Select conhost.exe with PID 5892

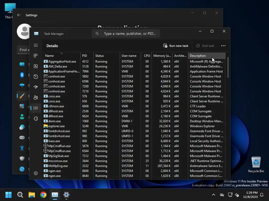[x=134, y=76]
